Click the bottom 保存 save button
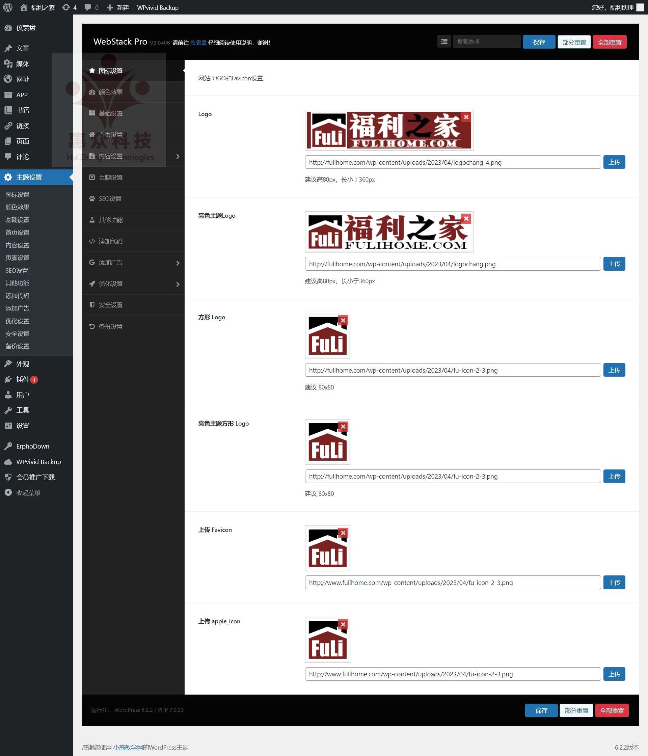This screenshot has width=648, height=756. point(541,710)
